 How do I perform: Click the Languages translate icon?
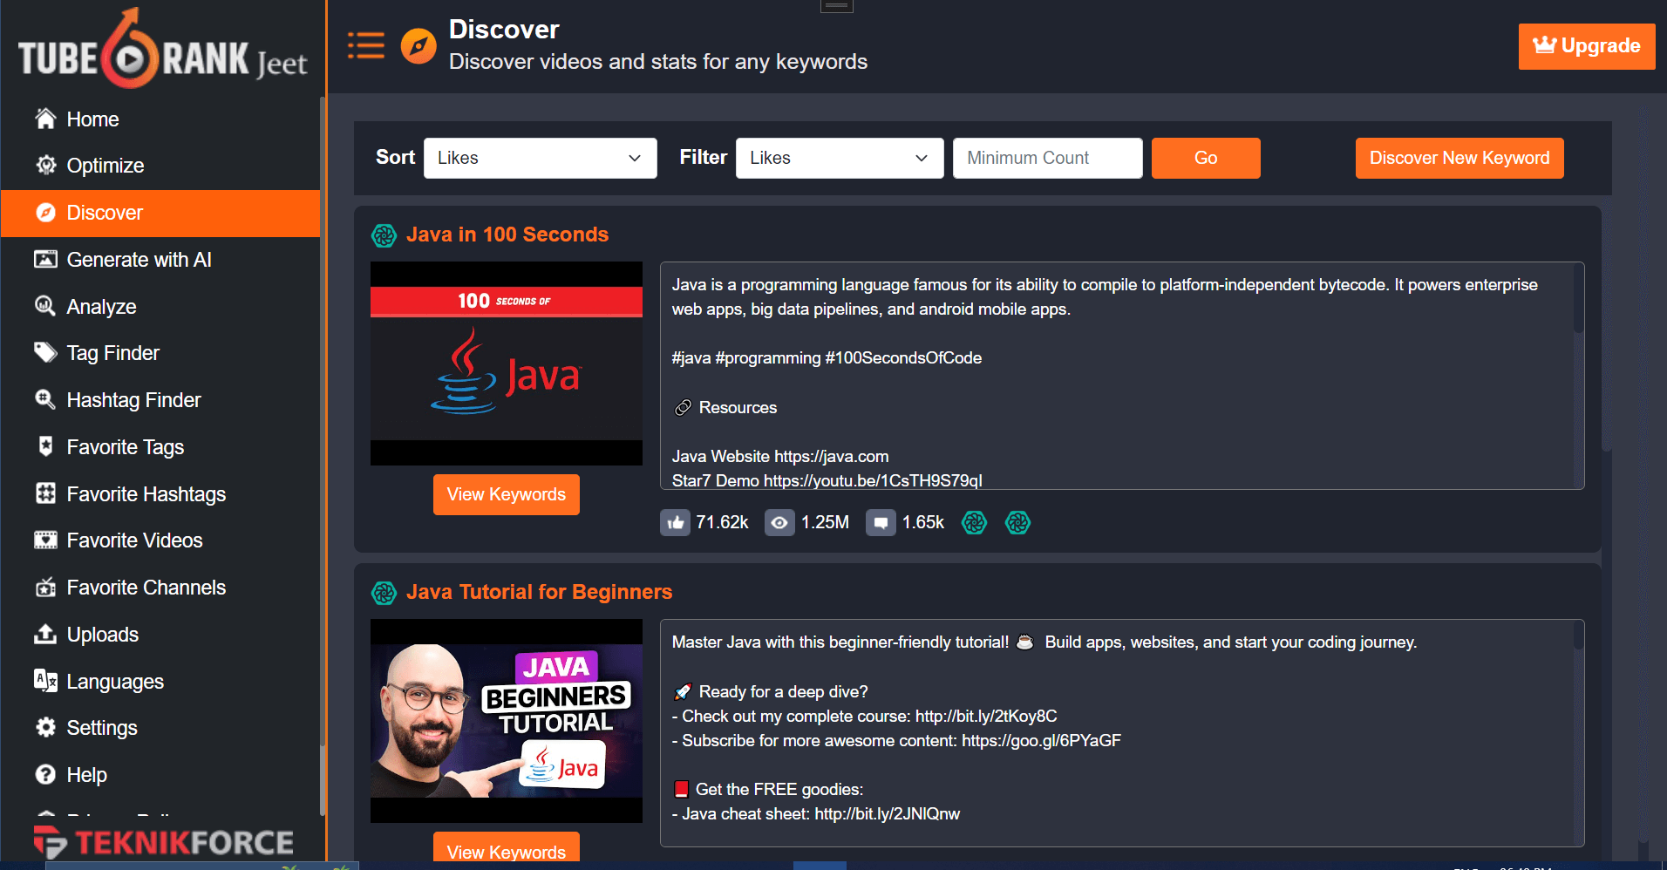tap(45, 681)
